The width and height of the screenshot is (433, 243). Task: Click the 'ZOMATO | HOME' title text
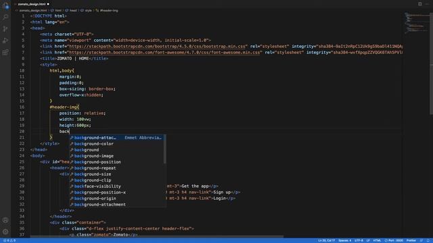click(73, 59)
